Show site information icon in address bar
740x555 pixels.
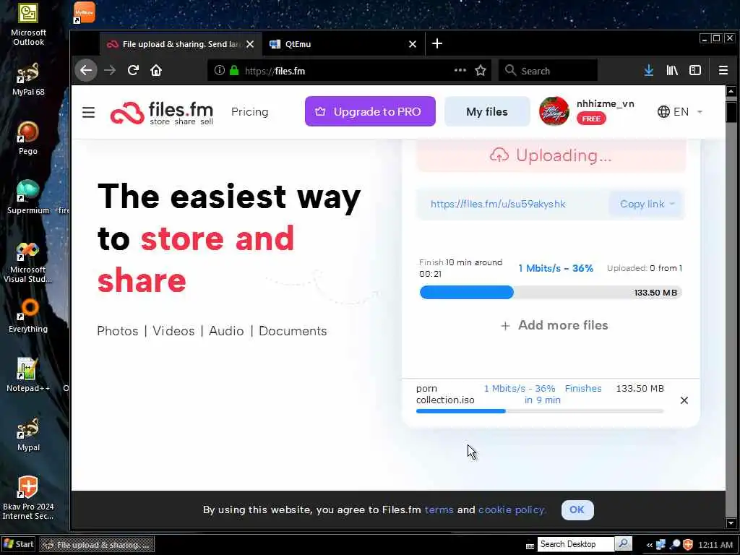220,70
